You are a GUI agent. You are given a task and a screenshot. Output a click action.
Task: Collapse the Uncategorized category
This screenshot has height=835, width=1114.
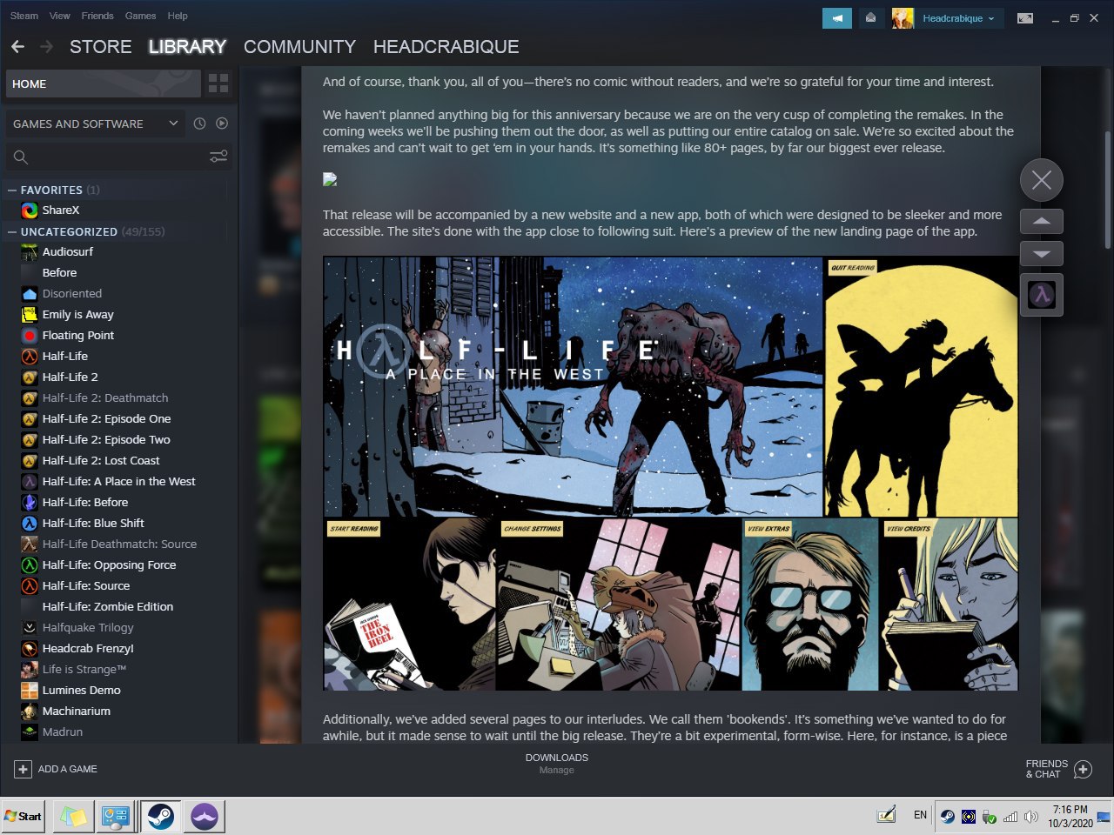pos(12,231)
